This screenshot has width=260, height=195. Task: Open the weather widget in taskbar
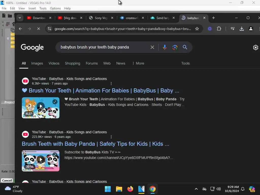coord(14,189)
